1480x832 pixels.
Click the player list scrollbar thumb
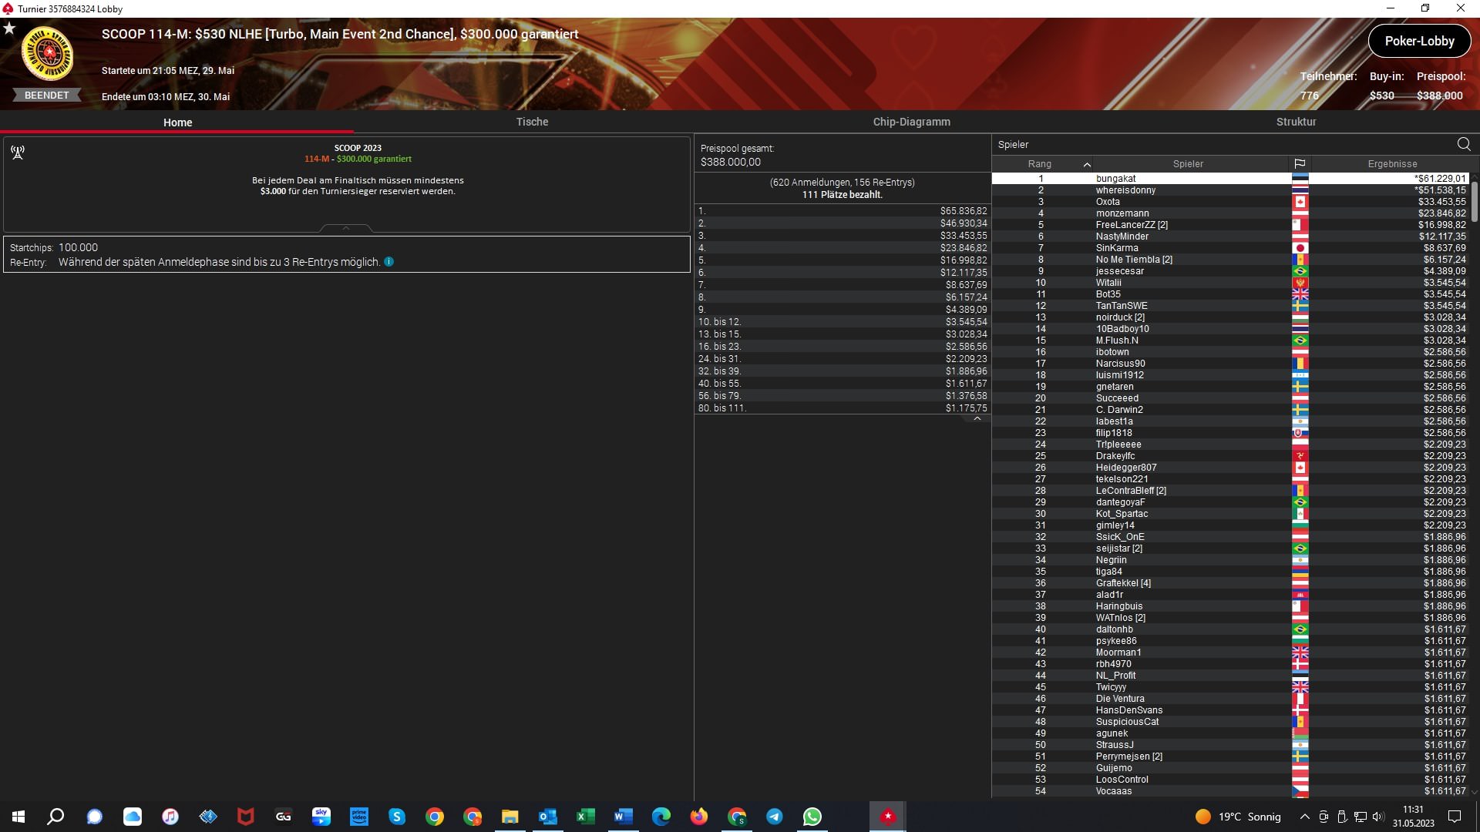click(x=1475, y=201)
